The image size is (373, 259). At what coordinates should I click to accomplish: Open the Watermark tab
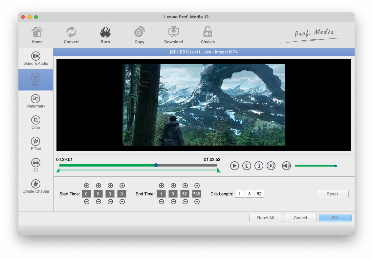coord(36,101)
